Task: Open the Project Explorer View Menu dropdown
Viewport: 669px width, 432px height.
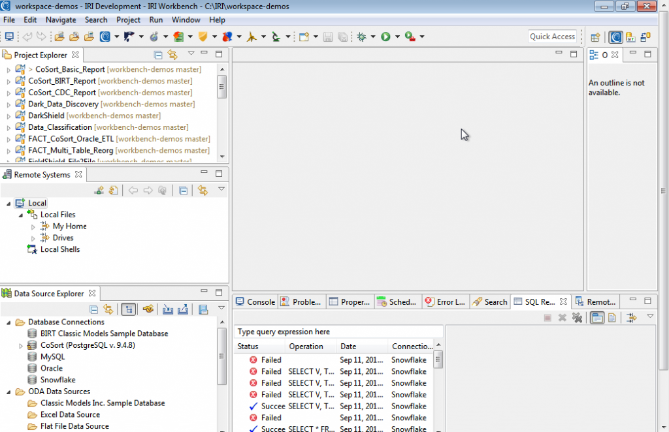Action: (191, 54)
